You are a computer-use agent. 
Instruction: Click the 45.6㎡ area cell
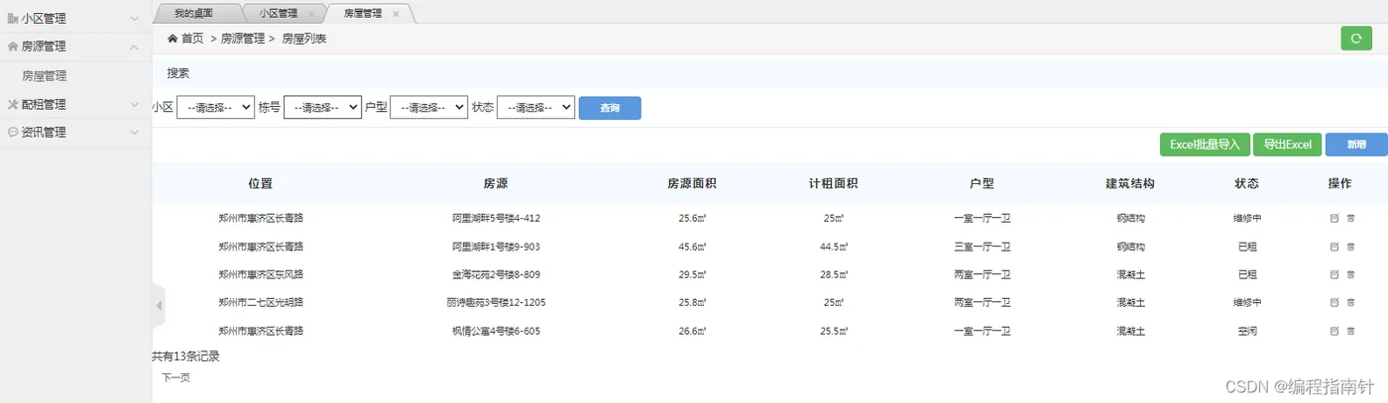(692, 247)
